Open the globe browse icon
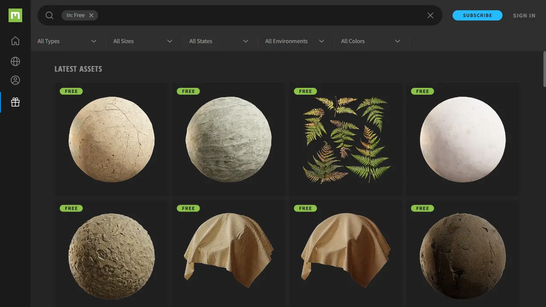The image size is (546, 307). [x=15, y=61]
